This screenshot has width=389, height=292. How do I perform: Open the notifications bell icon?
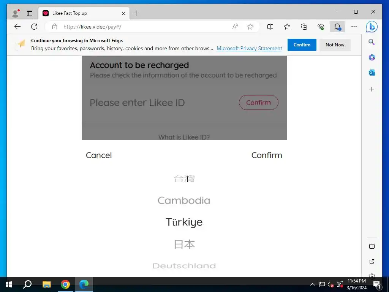(337, 27)
